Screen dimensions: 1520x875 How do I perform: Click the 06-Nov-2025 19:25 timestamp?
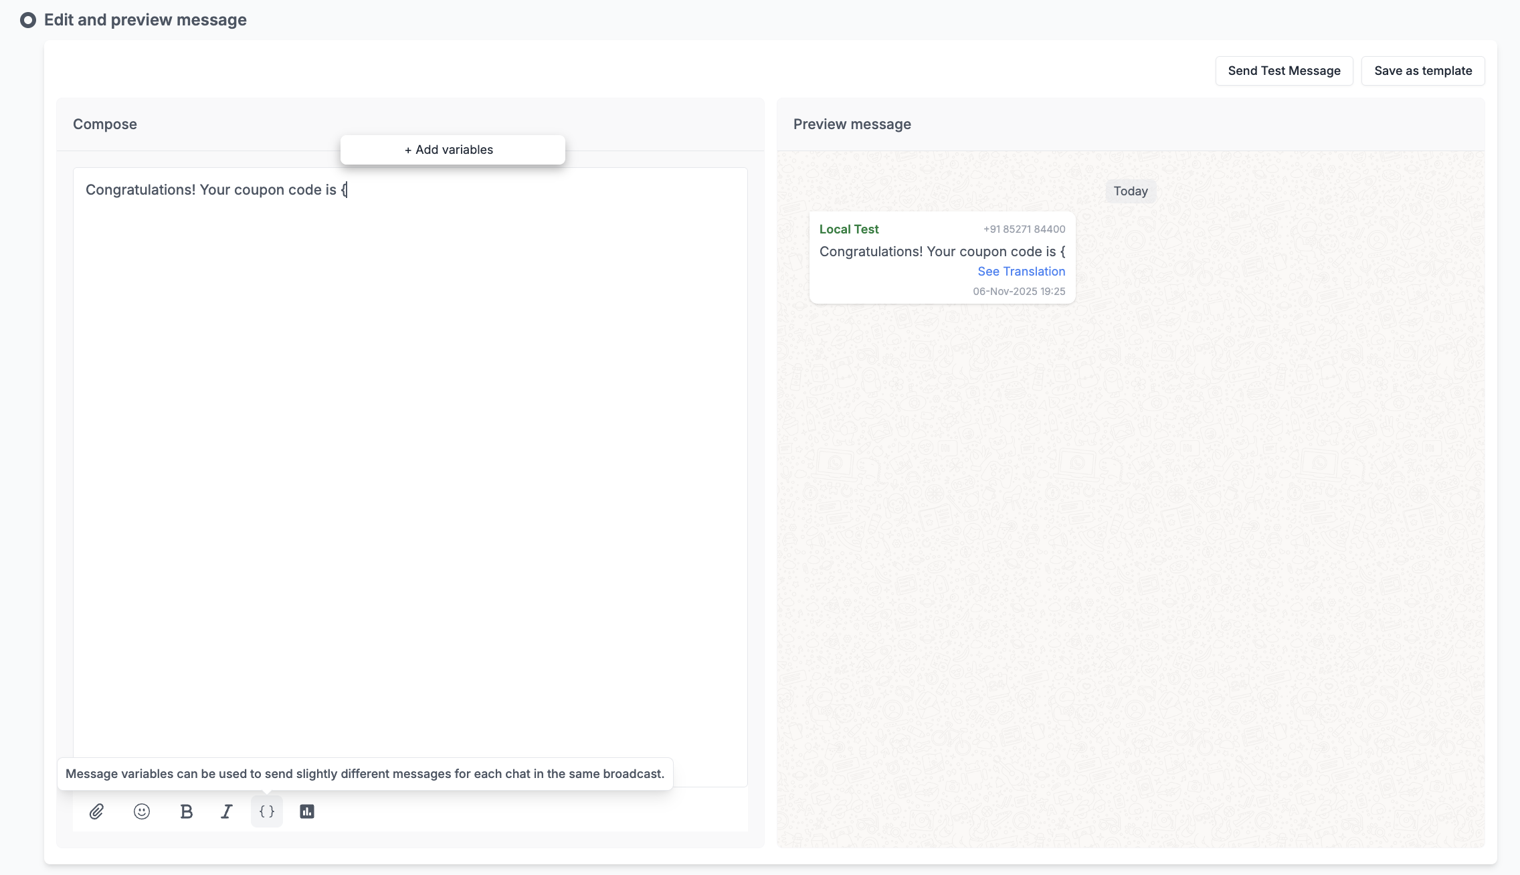click(x=1018, y=292)
